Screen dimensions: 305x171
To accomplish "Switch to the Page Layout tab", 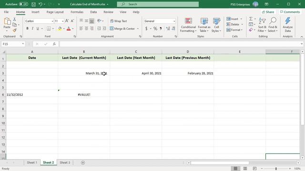I will click(x=55, y=12).
